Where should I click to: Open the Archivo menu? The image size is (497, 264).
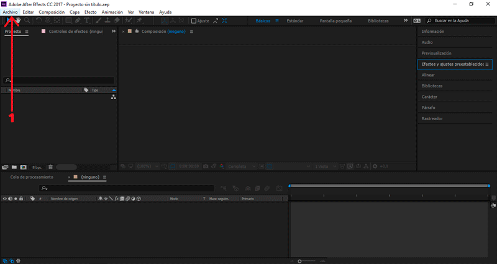pos(11,12)
